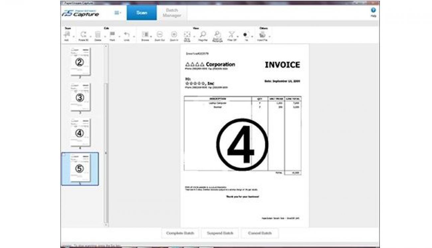The image size is (432, 248).
Task: Select the Scan tab
Action: [x=142, y=13]
